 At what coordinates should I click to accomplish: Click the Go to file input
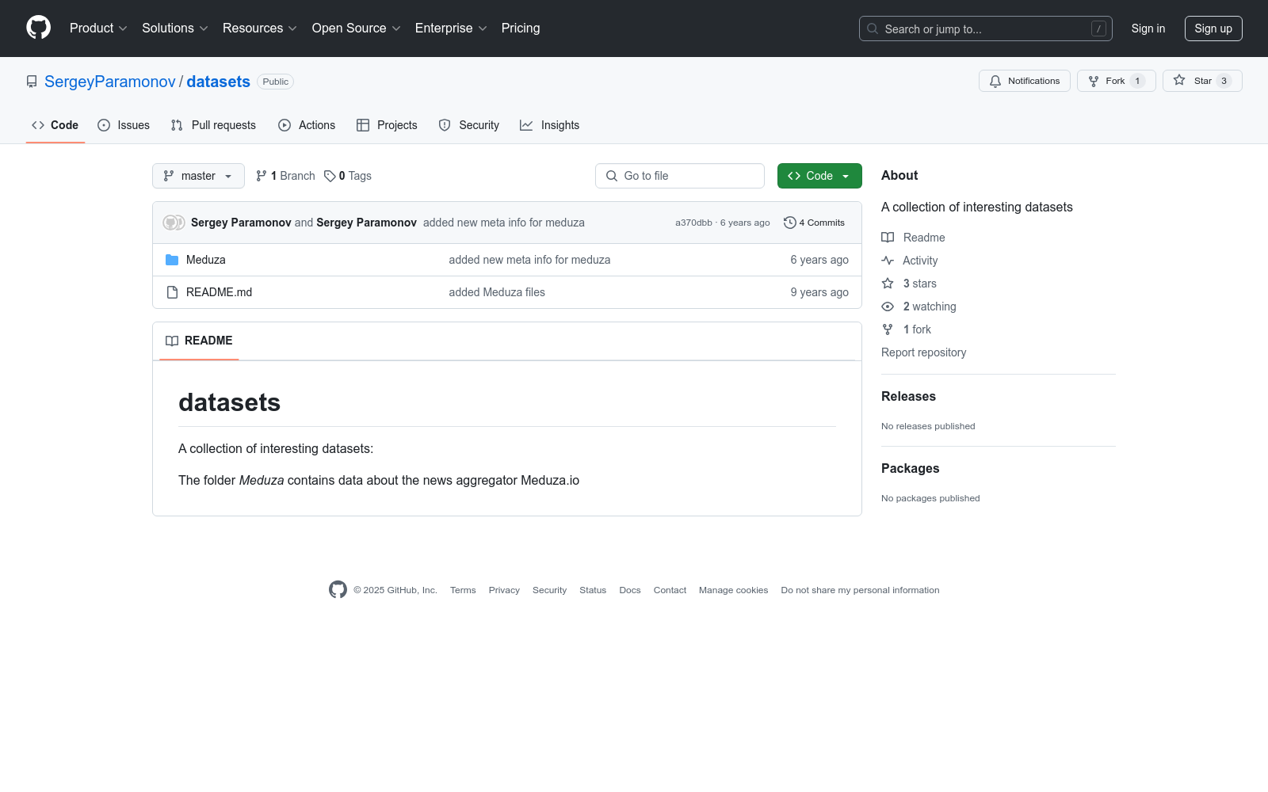click(680, 176)
